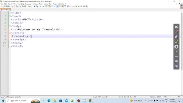
Task: Create a new document from toolbar
Action: tap(2, 6)
